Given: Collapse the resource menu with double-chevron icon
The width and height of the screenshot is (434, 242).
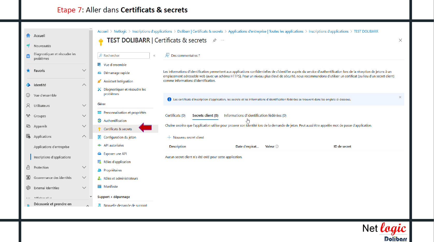Looking at the screenshot, I should tap(154, 56).
